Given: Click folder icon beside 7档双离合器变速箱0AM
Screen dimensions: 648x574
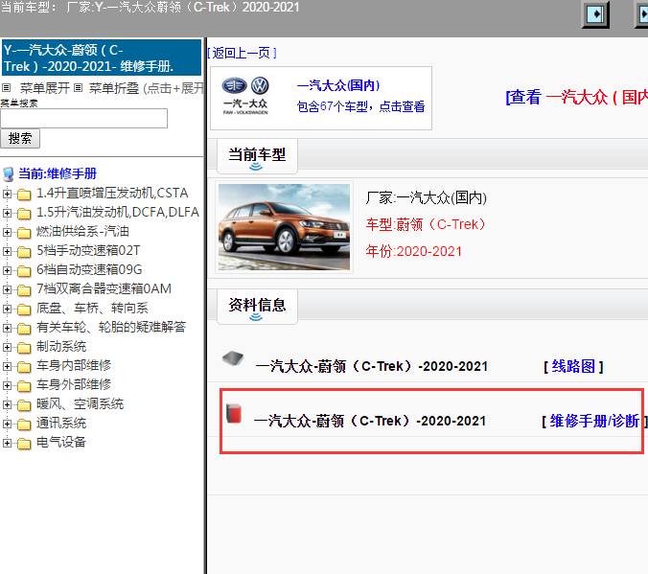Looking at the screenshot, I should point(24,289).
